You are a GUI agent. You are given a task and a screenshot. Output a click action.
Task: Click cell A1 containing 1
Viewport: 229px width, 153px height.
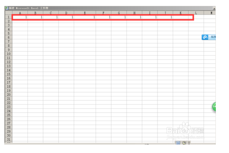click(20, 17)
